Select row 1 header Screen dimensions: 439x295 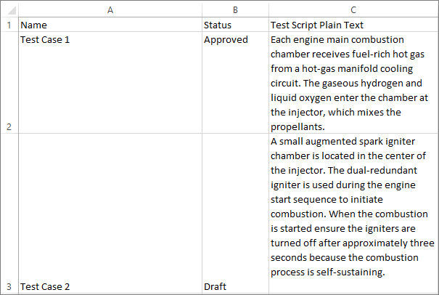coord(9,25)
